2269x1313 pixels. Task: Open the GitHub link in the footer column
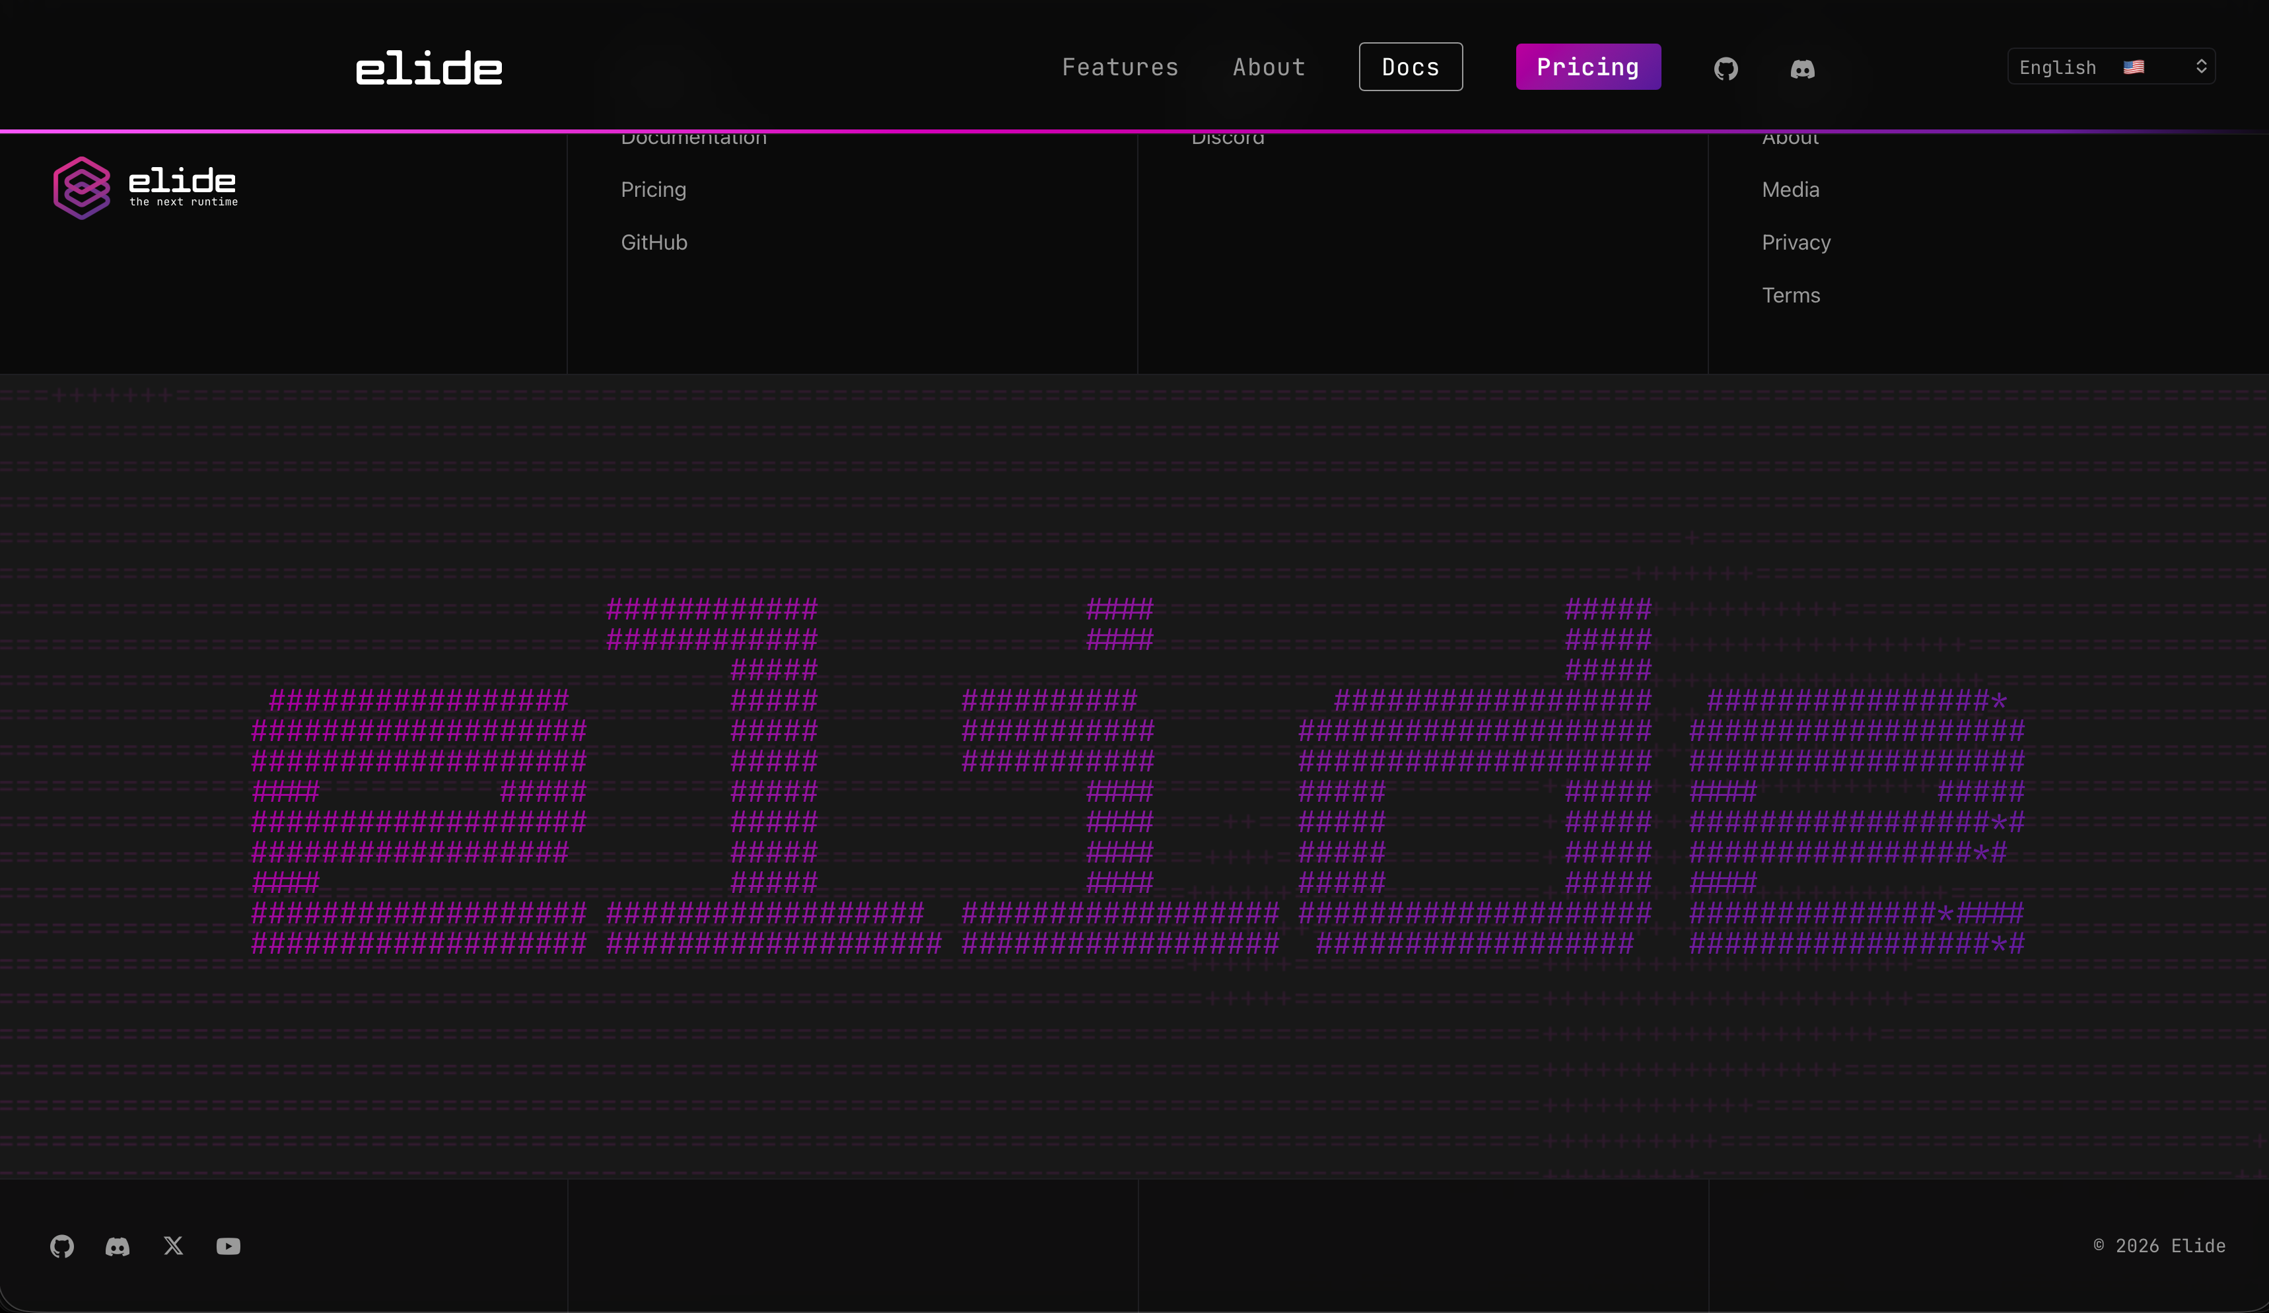654,241
